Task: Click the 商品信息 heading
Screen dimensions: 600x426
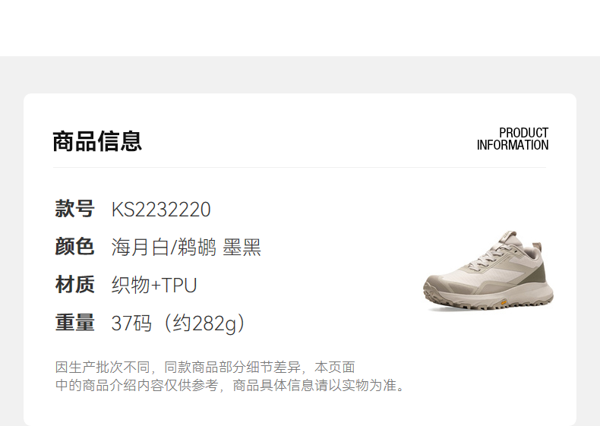Action: tap(97, 141)
